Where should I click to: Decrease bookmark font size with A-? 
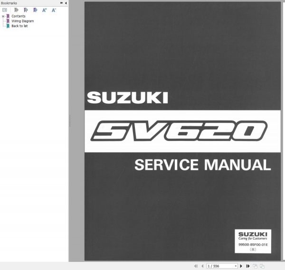click(x=54, y=10)
